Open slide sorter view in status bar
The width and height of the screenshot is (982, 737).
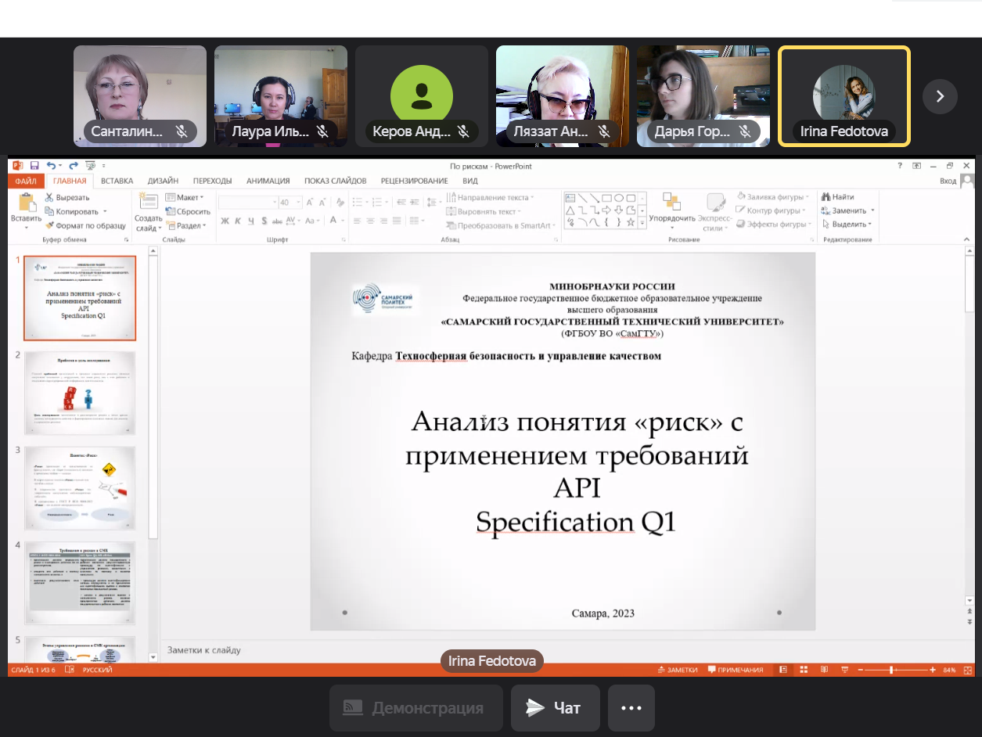803,670
